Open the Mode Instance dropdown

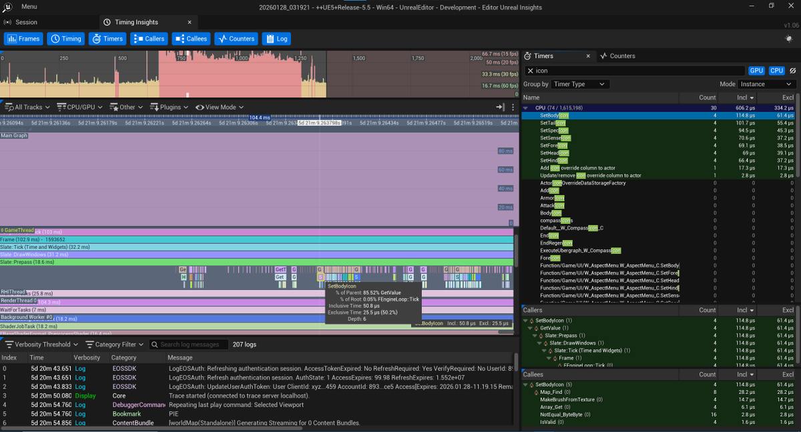767,84
